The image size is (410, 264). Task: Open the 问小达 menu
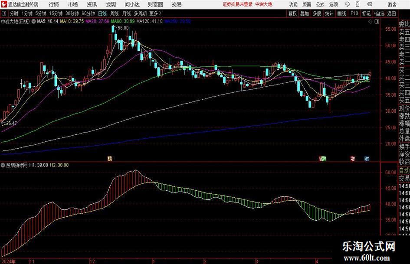point(132,4)
